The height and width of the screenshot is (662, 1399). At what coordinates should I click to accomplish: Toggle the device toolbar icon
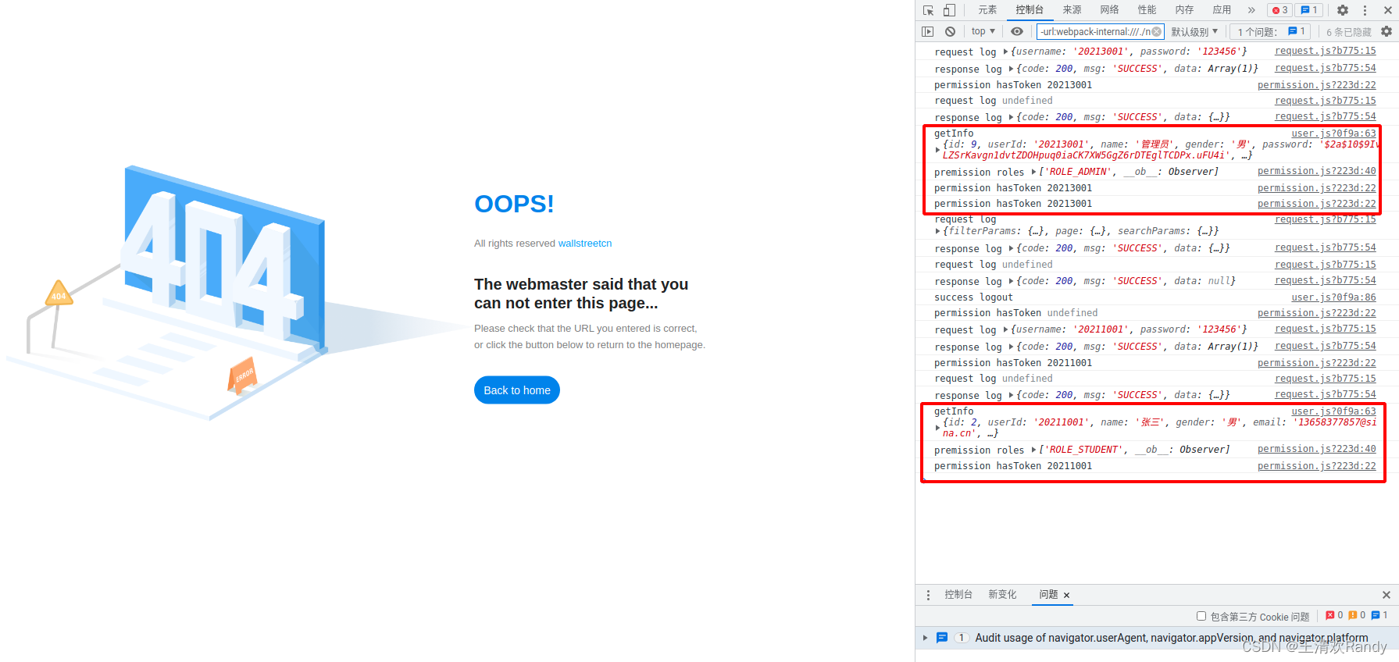(949, 10)
